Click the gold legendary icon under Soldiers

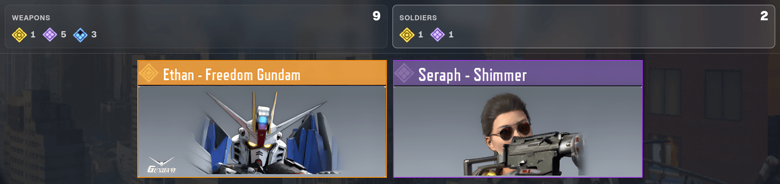[x=407, y=35]
